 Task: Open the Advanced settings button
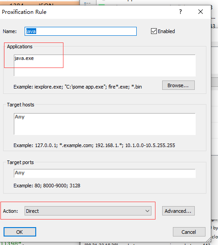(x=178, y=211)
